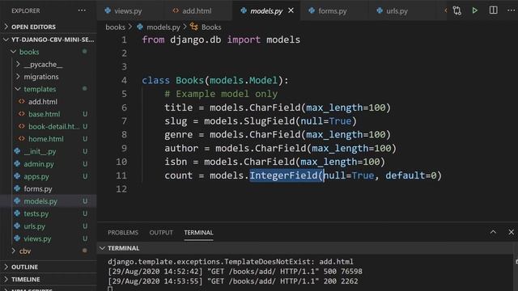Click line number 11 in the gutter

pyautogui.click(x=121, y=175)
